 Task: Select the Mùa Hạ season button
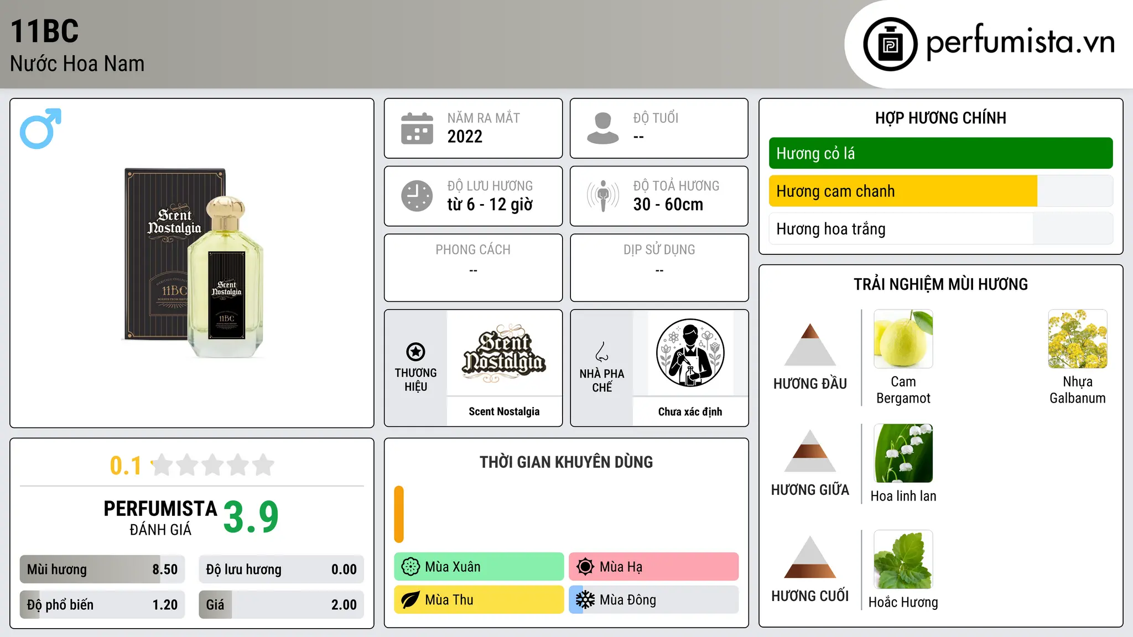tap(654, 567)
